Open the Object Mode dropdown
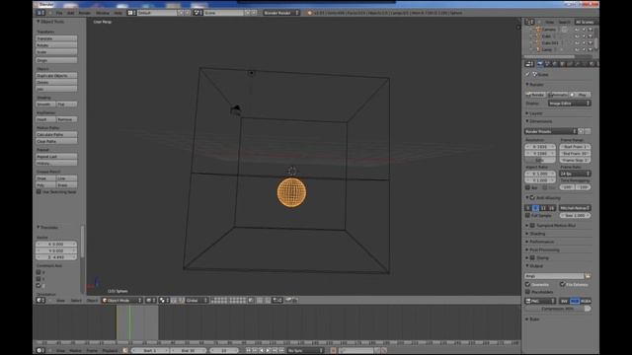632x355 pixels. tap(122, 300)
